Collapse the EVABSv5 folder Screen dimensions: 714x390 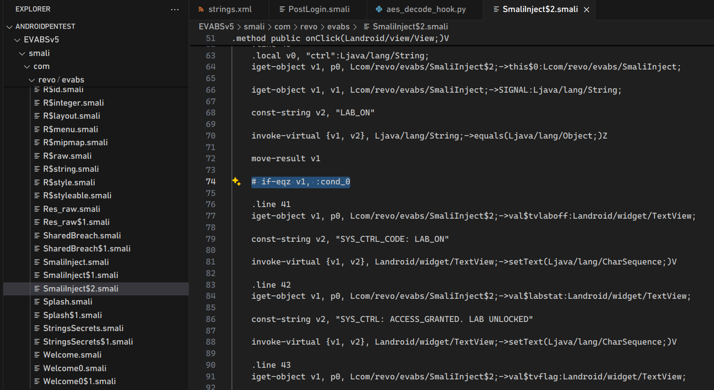coord(17,40)
